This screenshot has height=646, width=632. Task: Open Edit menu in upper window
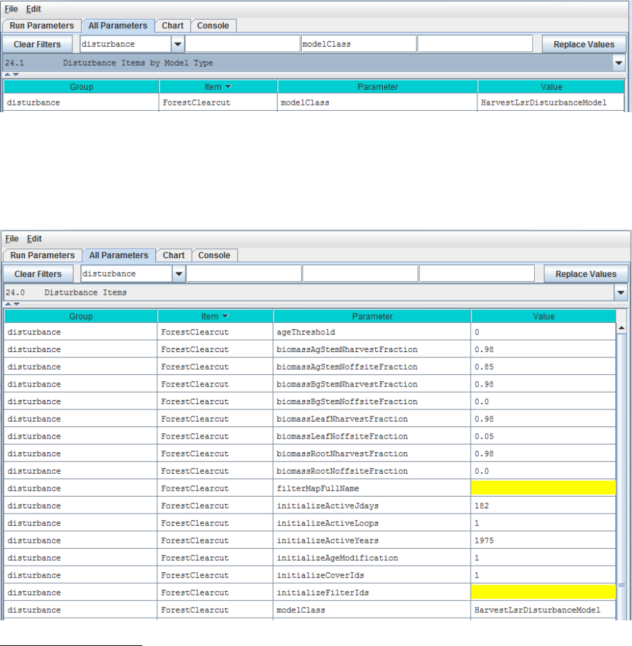coord(33,9)
